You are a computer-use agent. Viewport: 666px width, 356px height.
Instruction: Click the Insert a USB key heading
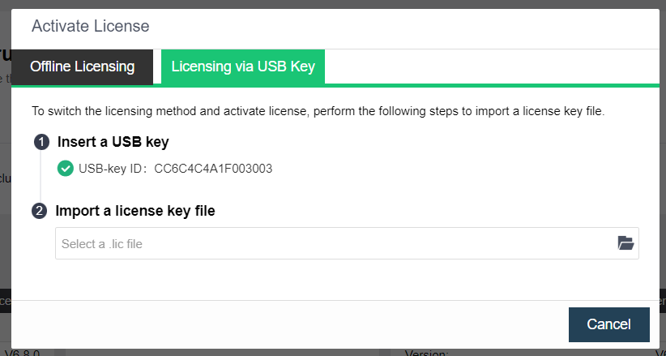coord(113,143)
